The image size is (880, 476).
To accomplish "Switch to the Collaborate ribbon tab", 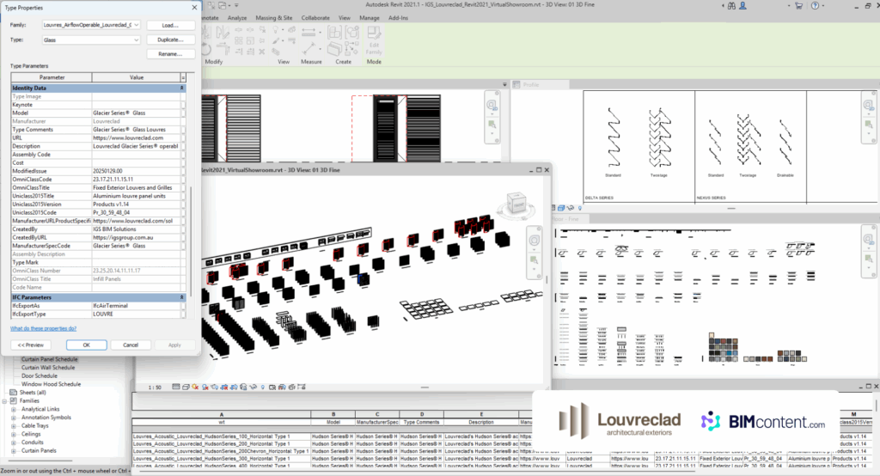I will (315, 17).
